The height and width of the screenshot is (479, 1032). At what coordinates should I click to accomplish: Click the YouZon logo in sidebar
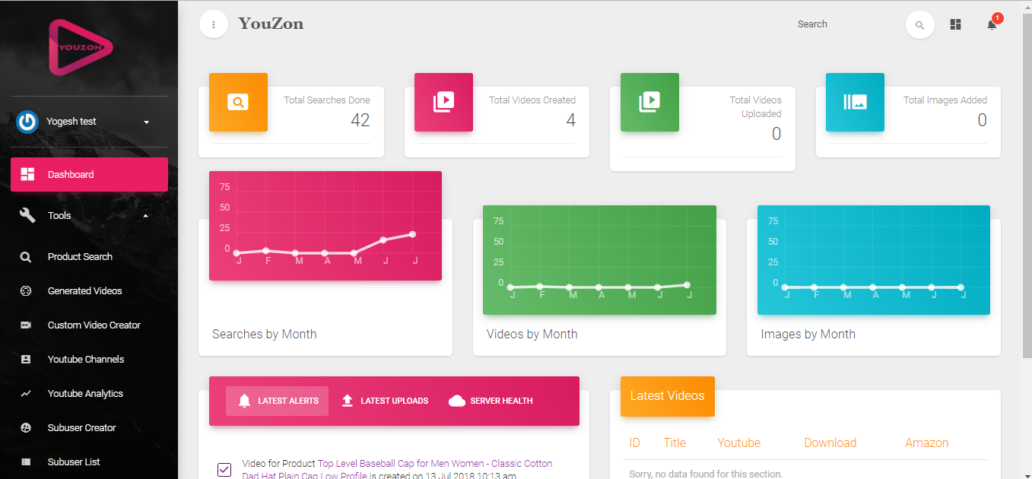[x=81, y=48]
